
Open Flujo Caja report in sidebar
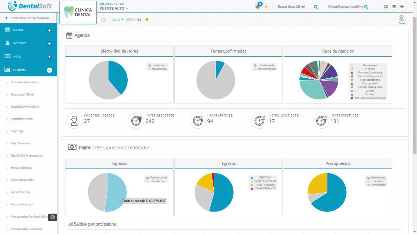click(17, 131)
